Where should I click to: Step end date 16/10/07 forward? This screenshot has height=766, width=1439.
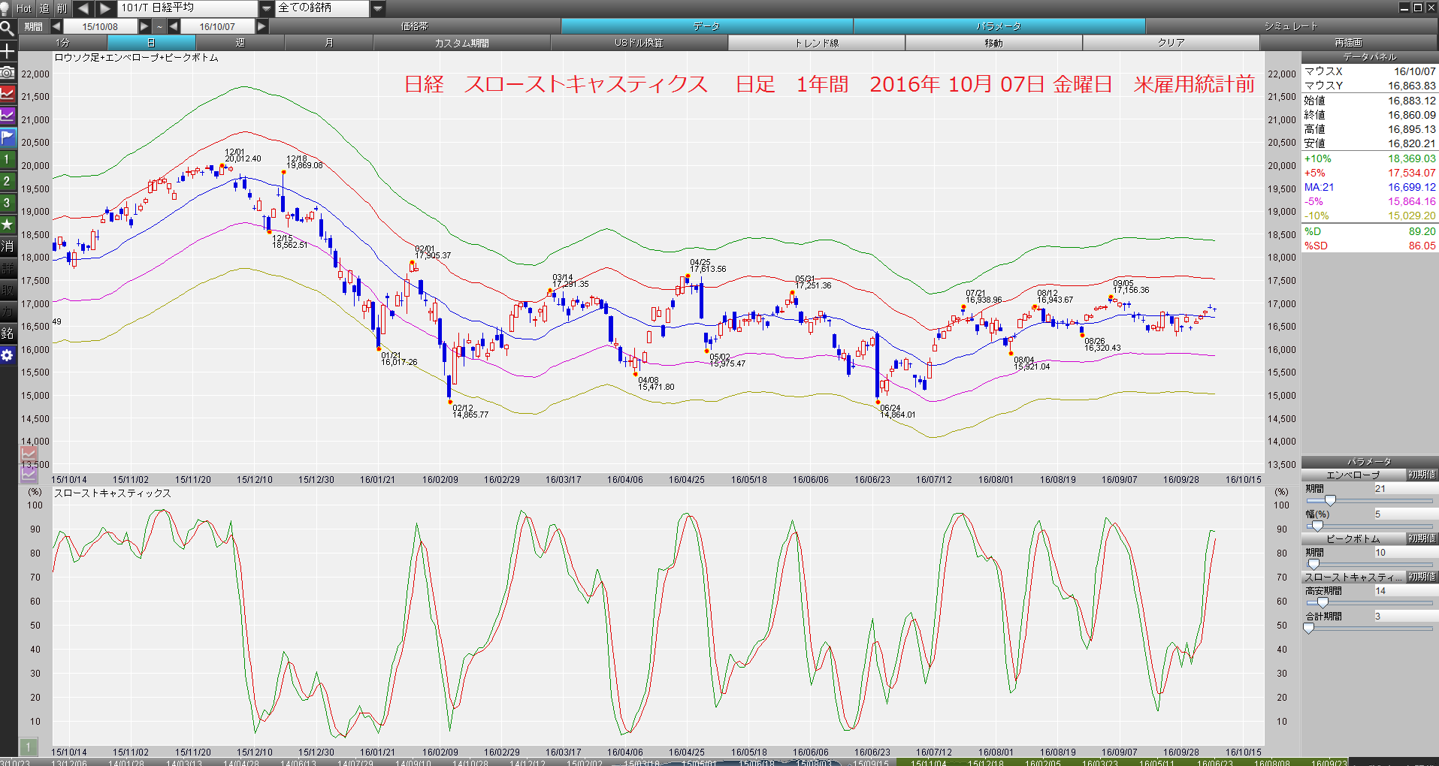coord(261,26)
